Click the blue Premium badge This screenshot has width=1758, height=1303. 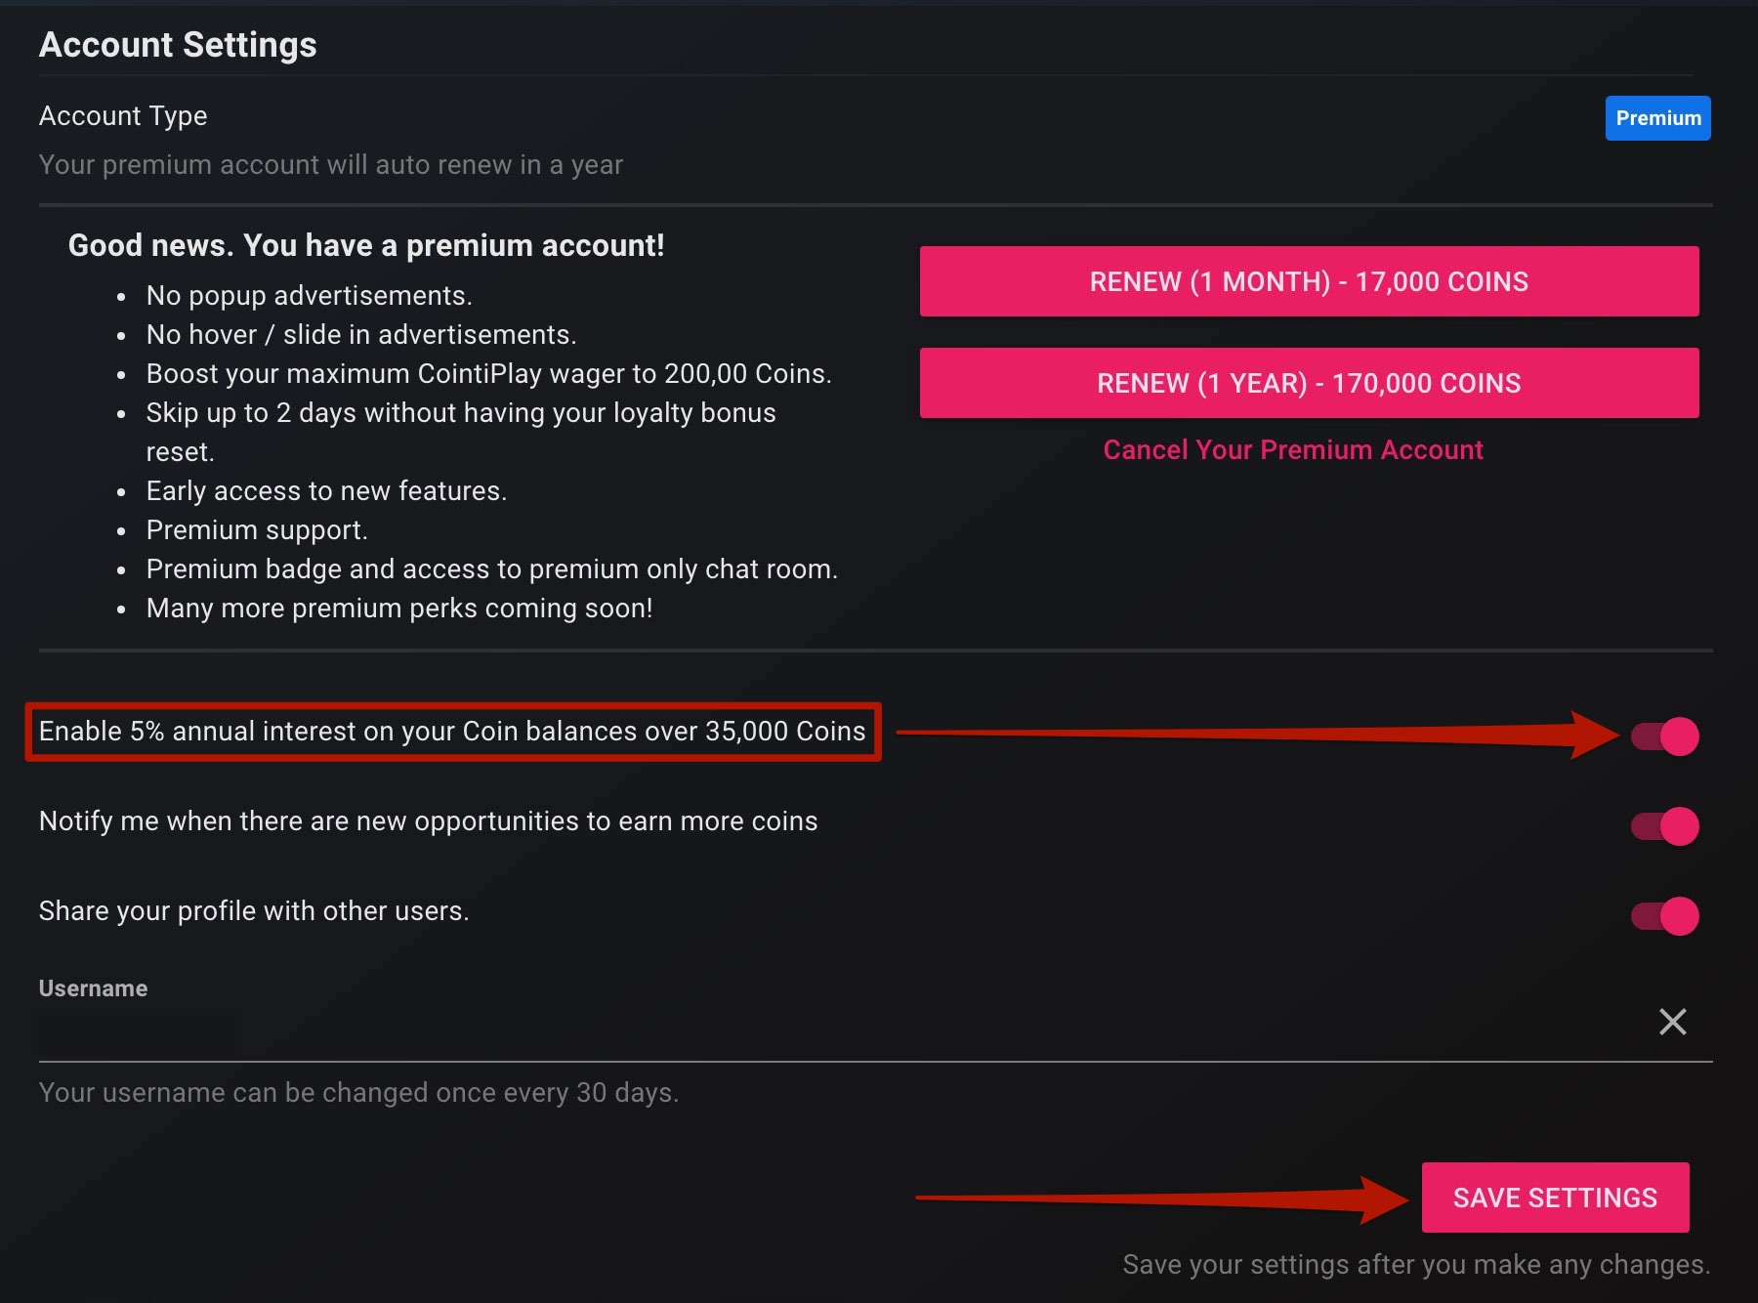1657,118
